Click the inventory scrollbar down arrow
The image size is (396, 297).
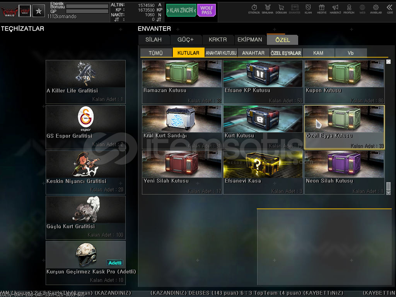click(x=388, y=193)
